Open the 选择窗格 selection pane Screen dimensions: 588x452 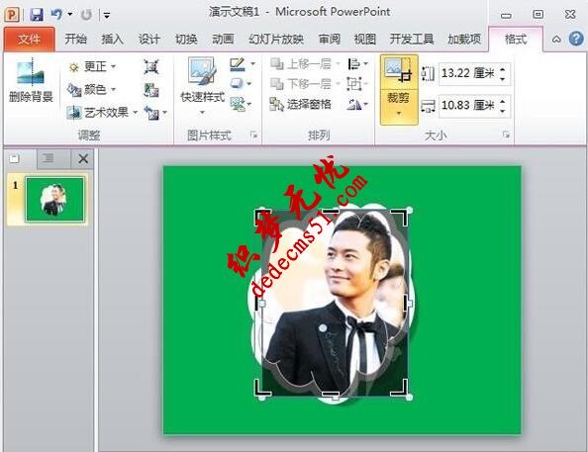pos(300,104)
